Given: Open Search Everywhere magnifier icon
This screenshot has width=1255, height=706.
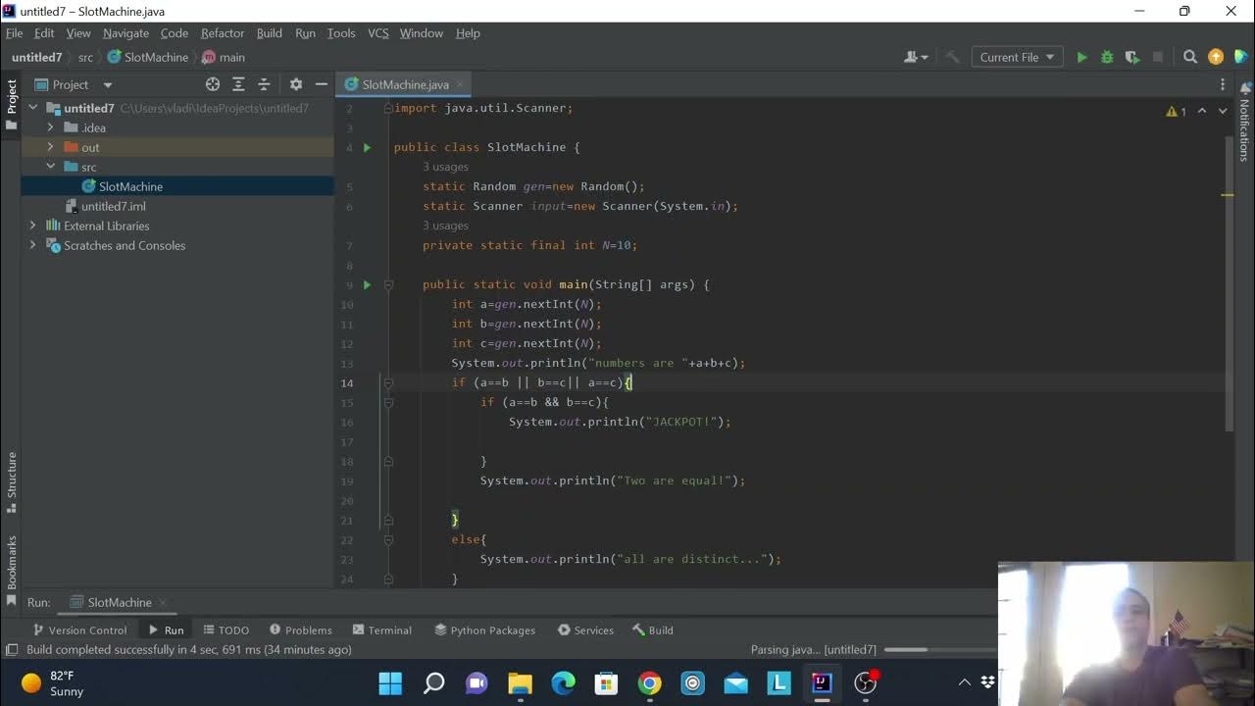Looking at the screenshot, I should coord(1190,57).
